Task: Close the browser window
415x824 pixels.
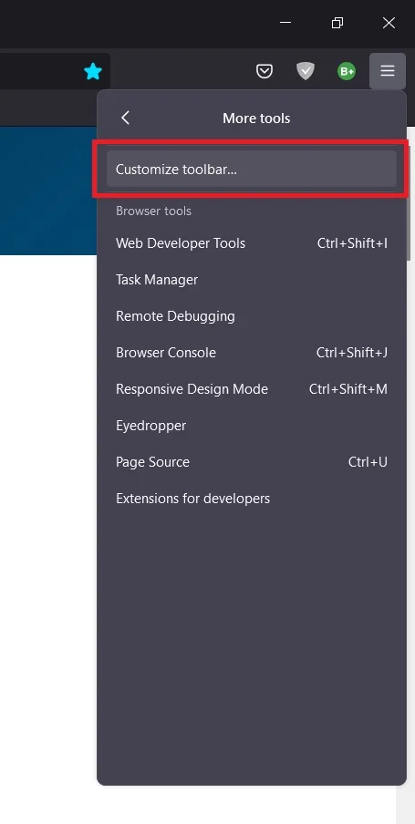Action: 389,23
